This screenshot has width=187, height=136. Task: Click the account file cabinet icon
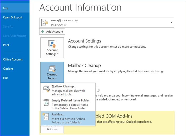click(44, 22)
